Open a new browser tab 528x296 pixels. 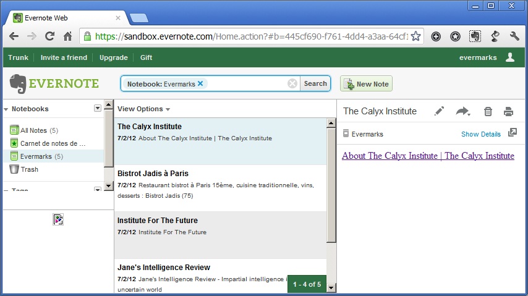click(139, 18)
